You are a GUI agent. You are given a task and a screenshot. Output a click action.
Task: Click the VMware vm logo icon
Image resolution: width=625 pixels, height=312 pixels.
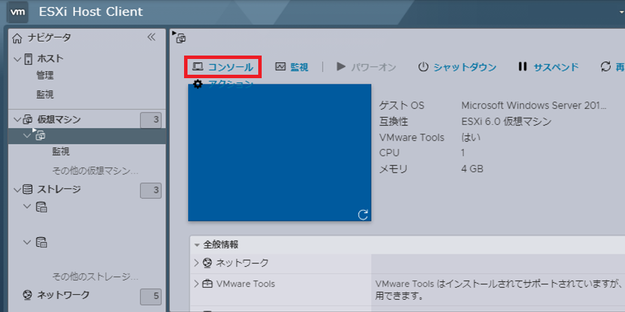18,12
